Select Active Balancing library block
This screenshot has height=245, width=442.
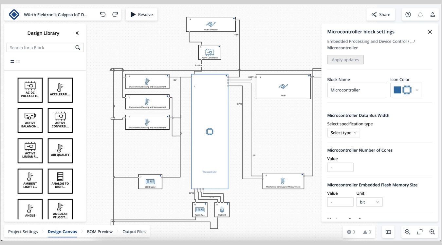(x=30, y=121)
